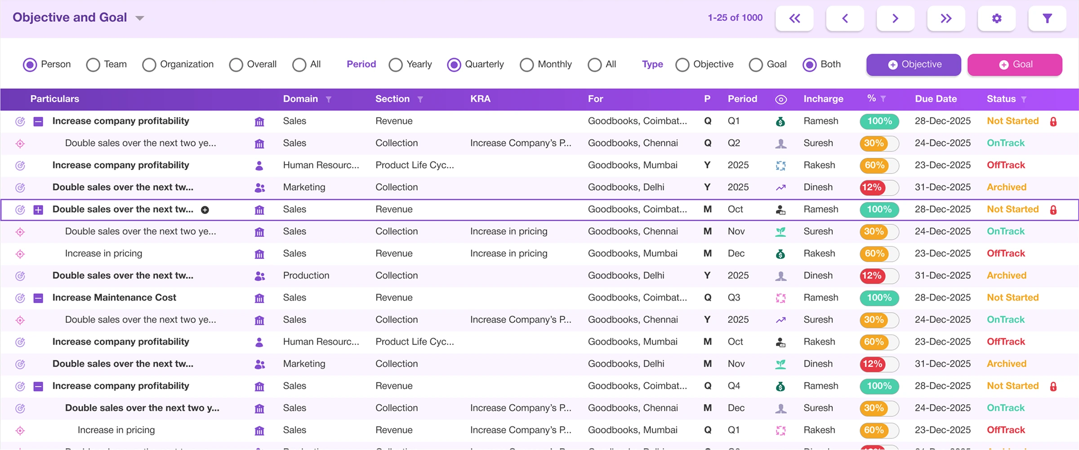Click the plus circle on the selected Double sales row

click(x=205, y=209)
